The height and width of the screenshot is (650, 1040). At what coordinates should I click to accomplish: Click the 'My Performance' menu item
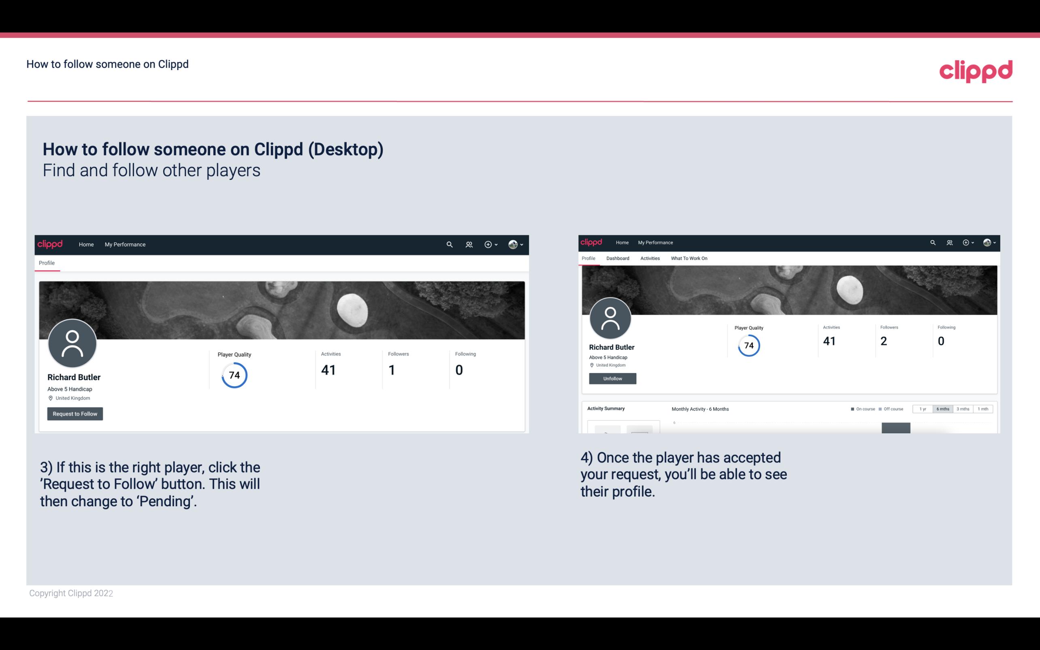point(124,244)
